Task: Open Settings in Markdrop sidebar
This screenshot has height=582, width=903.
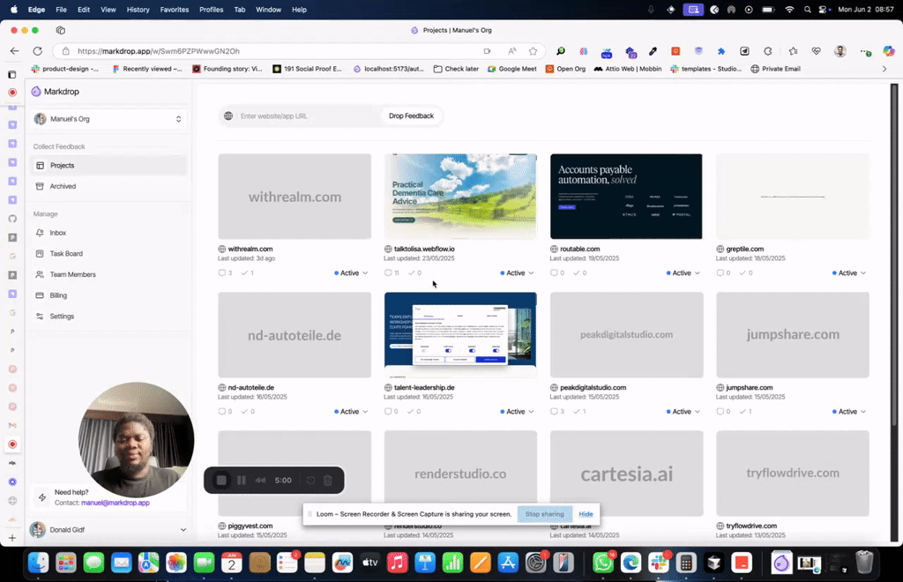Action: pos(108,316)
